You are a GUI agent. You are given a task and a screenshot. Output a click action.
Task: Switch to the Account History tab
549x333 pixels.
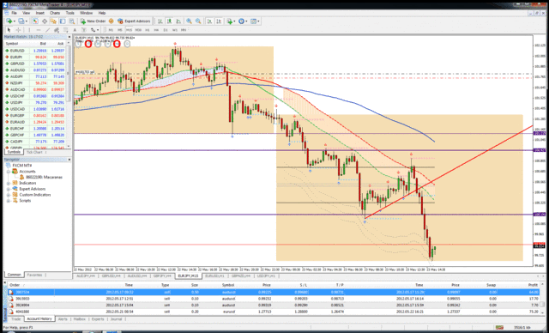(x=39, y=319)
